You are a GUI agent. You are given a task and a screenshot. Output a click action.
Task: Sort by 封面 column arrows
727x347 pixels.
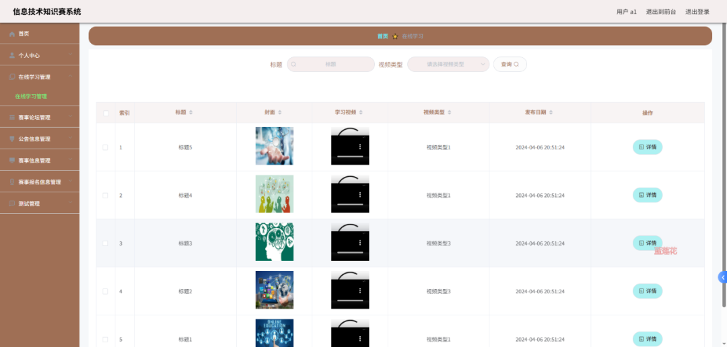coord(279,112)
